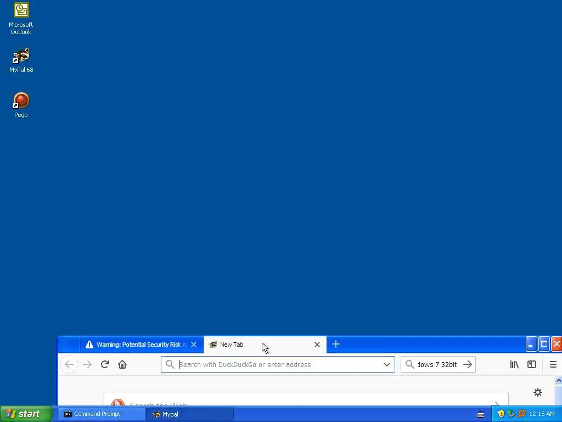
Task: Click the yellow security shield tray icon
Action: (501, 414)
